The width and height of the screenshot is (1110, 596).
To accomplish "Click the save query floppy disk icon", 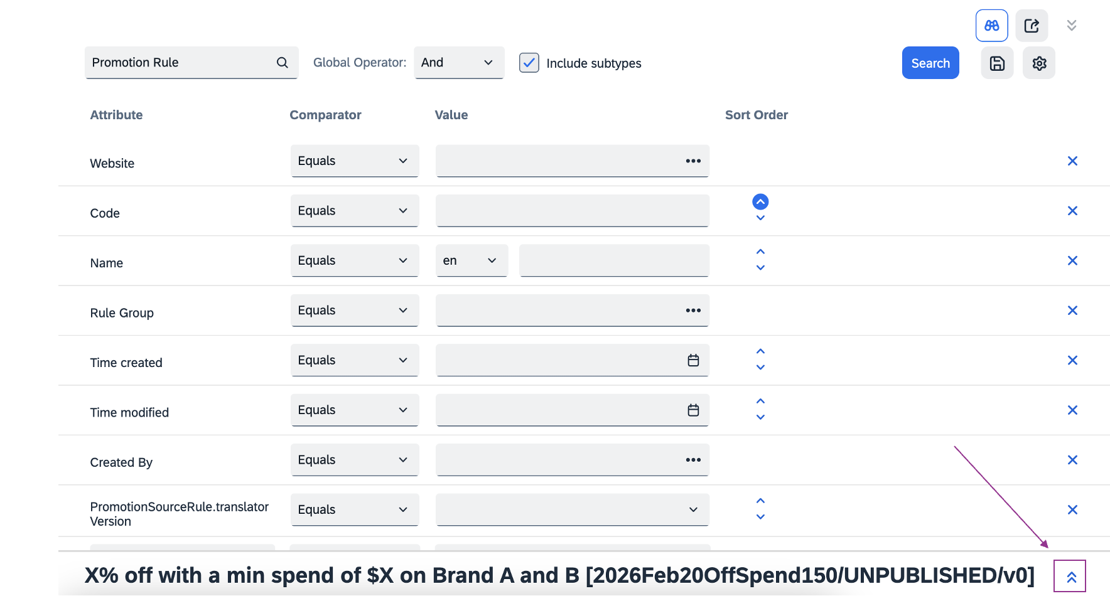I will pyautogui.click(x=997, y=63).
